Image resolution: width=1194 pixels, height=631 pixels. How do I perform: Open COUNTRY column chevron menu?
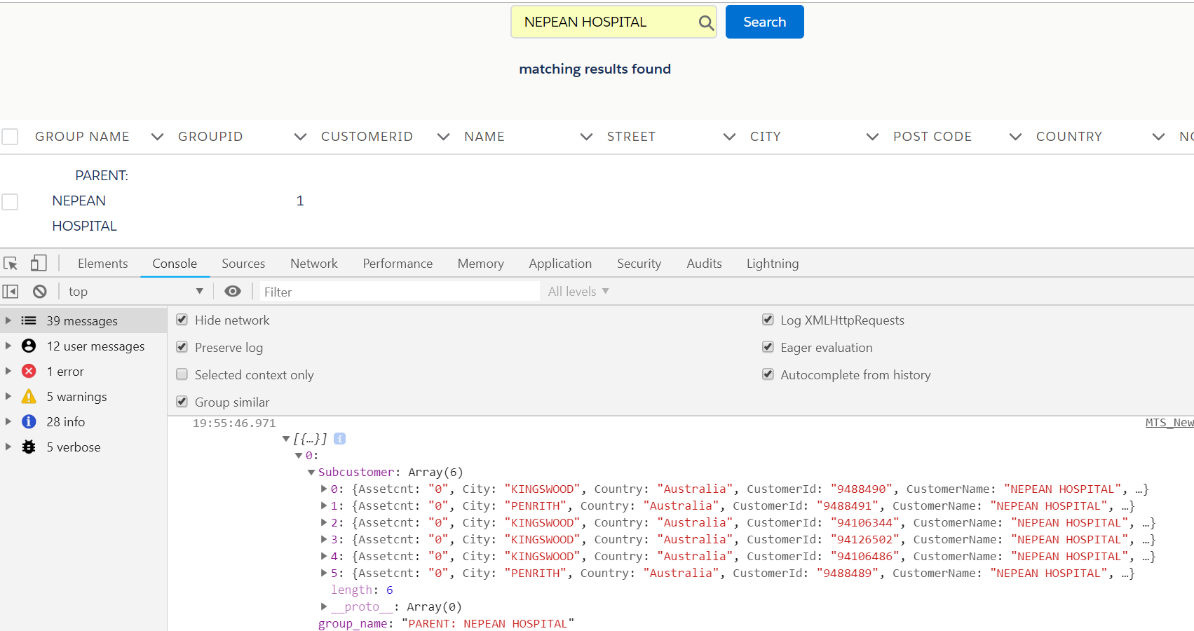[x=1159, y=137]
